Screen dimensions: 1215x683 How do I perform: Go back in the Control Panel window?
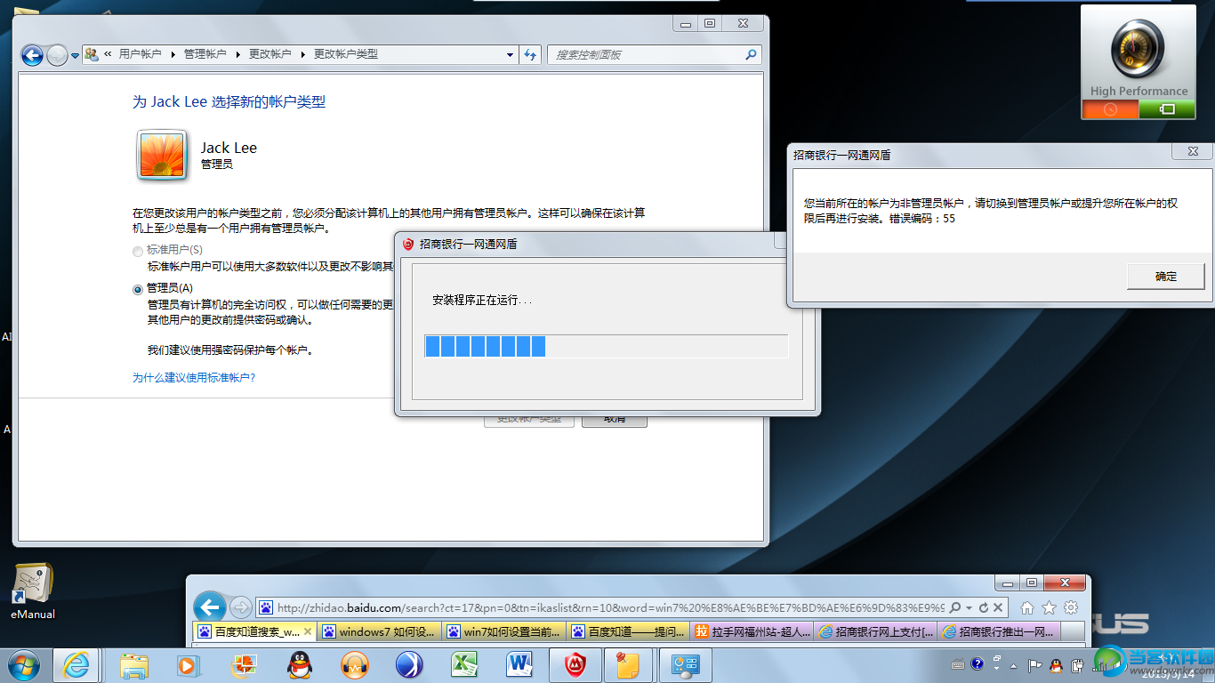tap(33, 55)
